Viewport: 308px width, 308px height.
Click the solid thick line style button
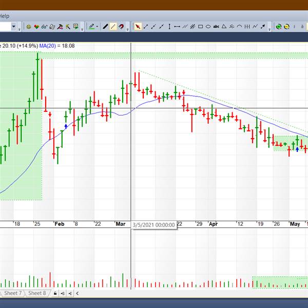105,27
